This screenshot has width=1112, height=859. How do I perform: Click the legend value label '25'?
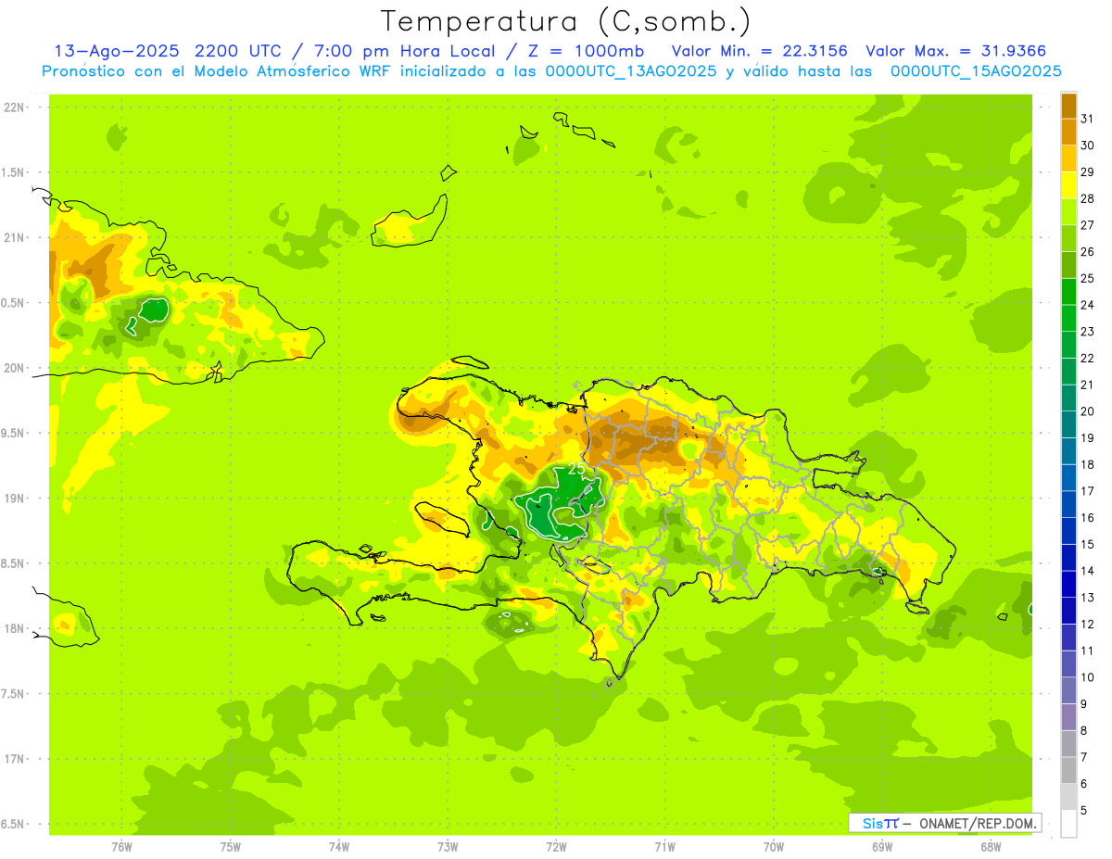[1087, 278]
